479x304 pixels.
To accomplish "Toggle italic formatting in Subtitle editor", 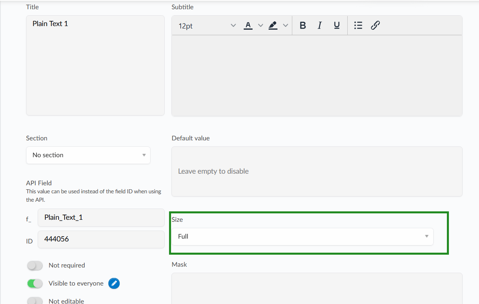I will point(320,25).
